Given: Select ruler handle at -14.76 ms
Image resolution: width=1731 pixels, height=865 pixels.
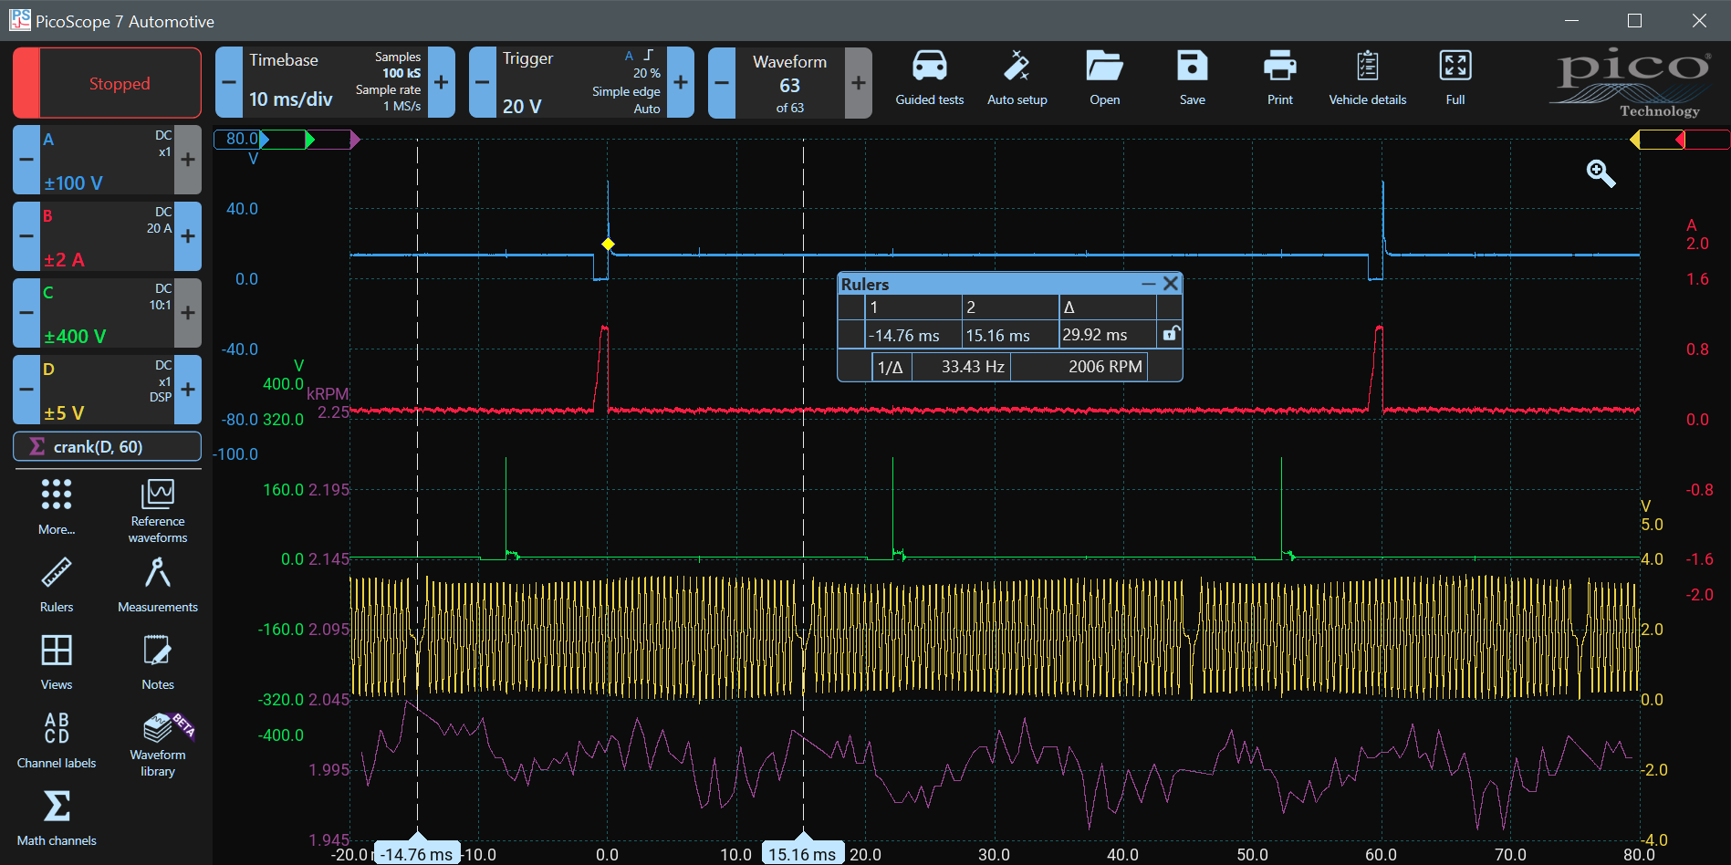Looking at the screenshot, I should 417,852.
